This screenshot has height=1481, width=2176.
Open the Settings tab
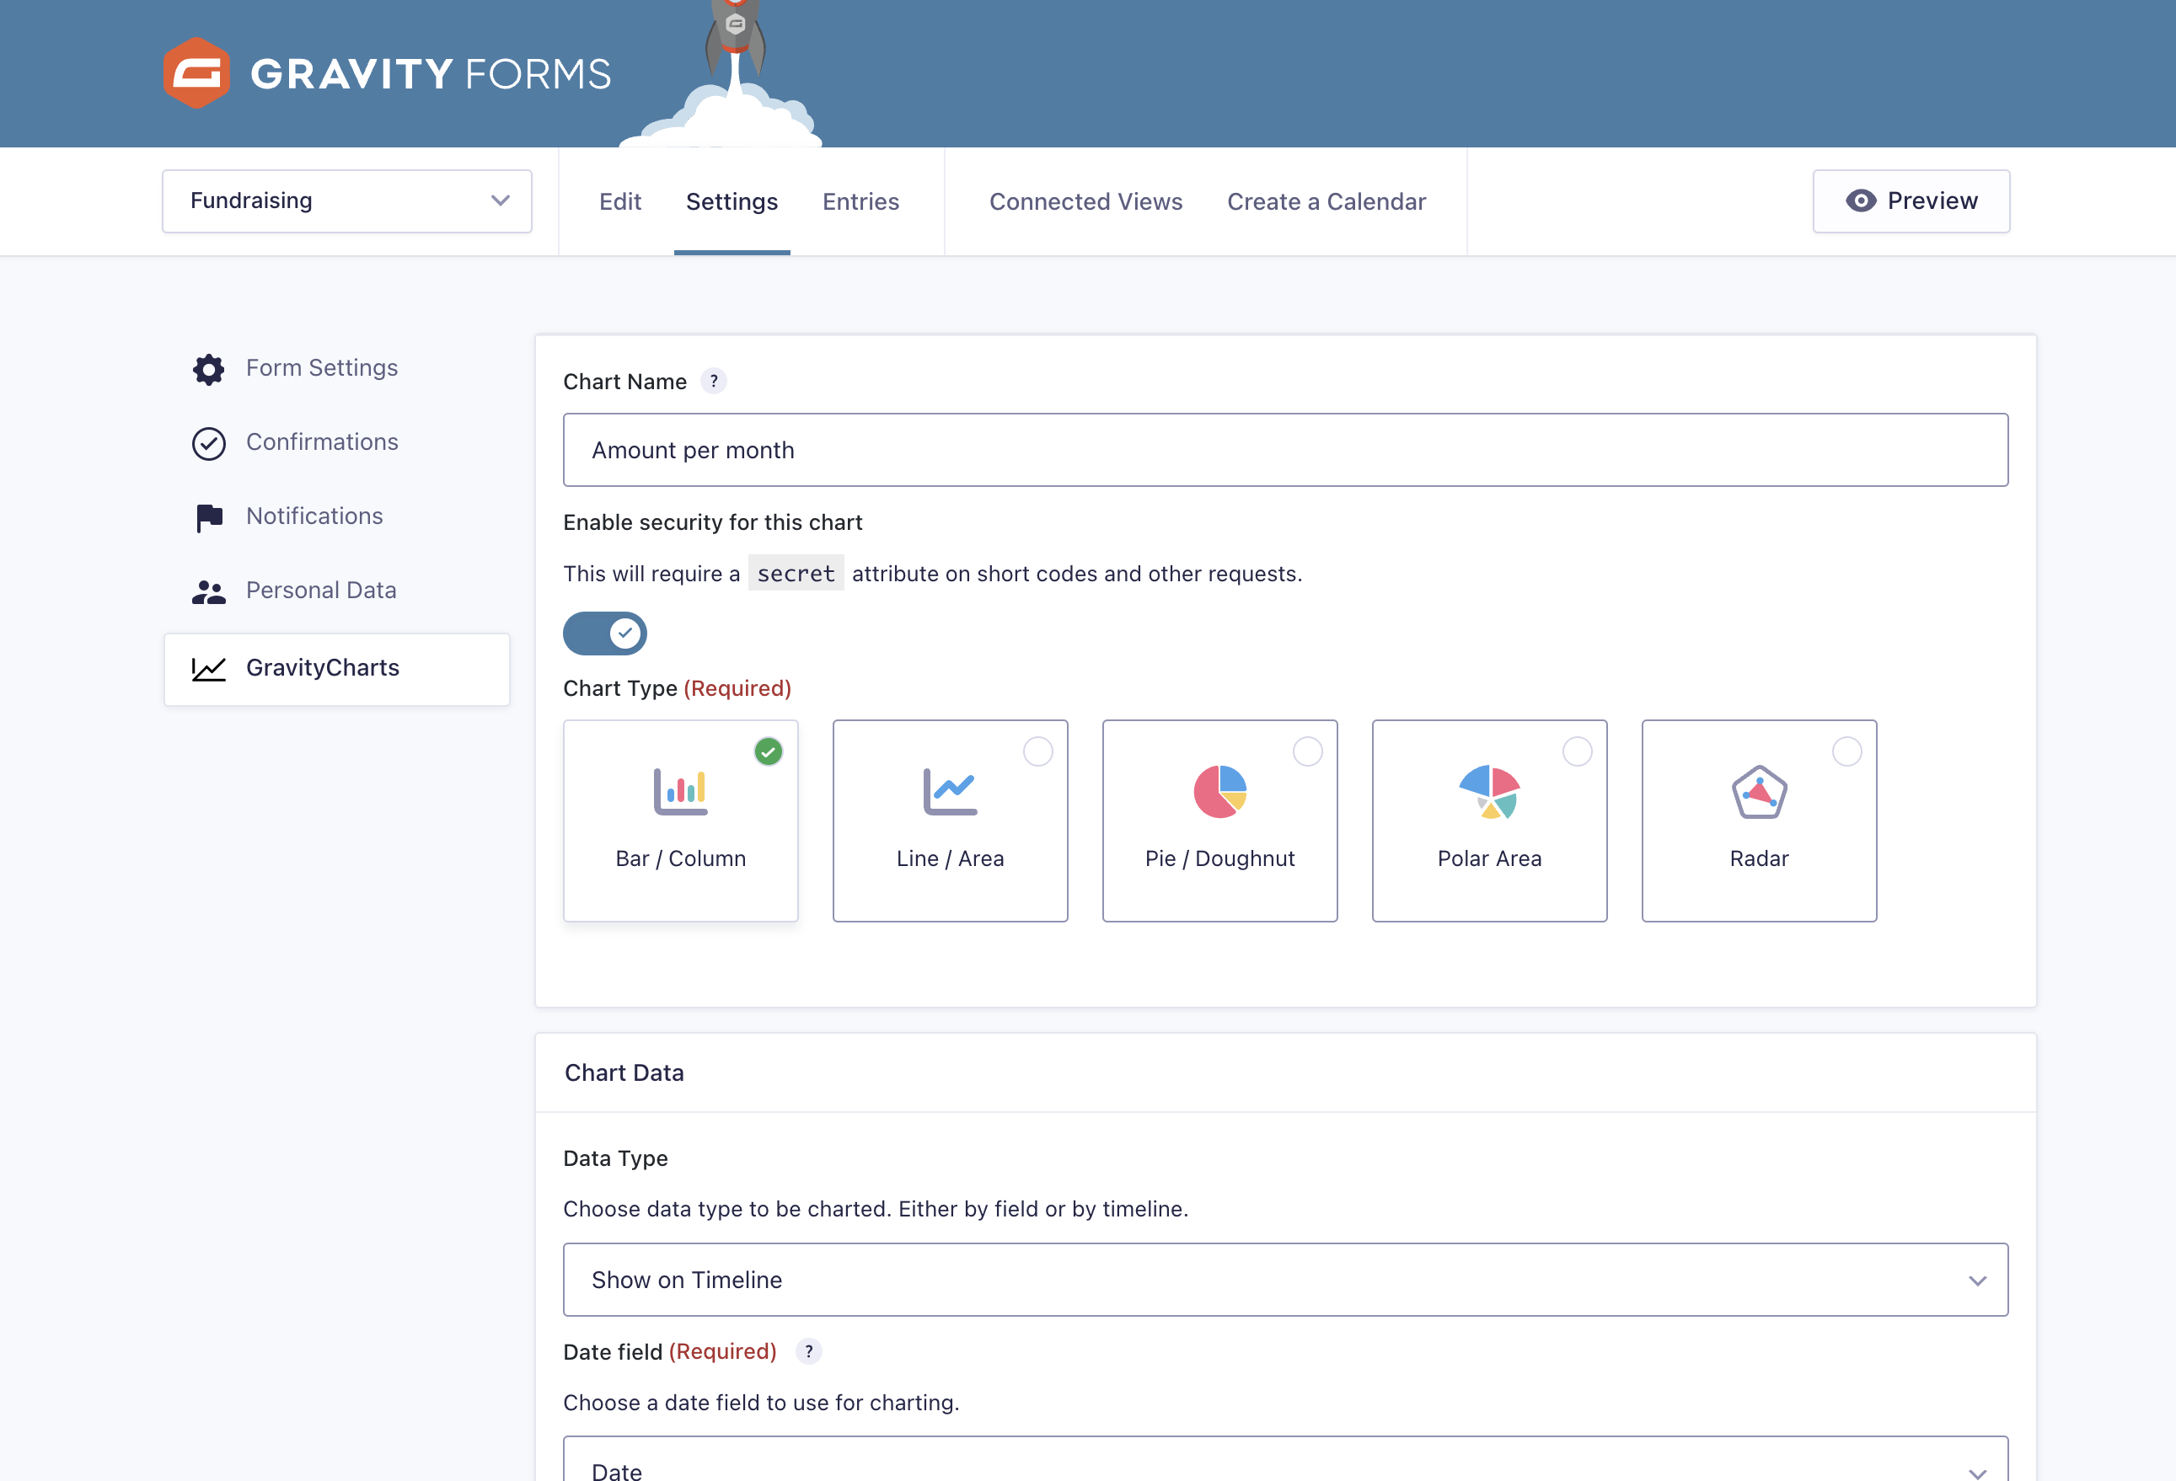pyautogui.click(x=732, y=201)
